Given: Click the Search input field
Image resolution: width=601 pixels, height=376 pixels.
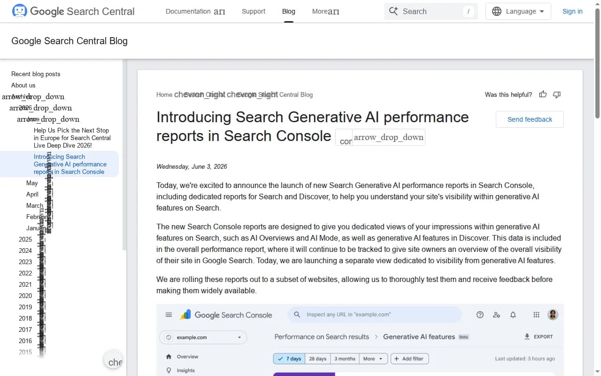Looking at the screenshot, I should (x=431, y=11).
